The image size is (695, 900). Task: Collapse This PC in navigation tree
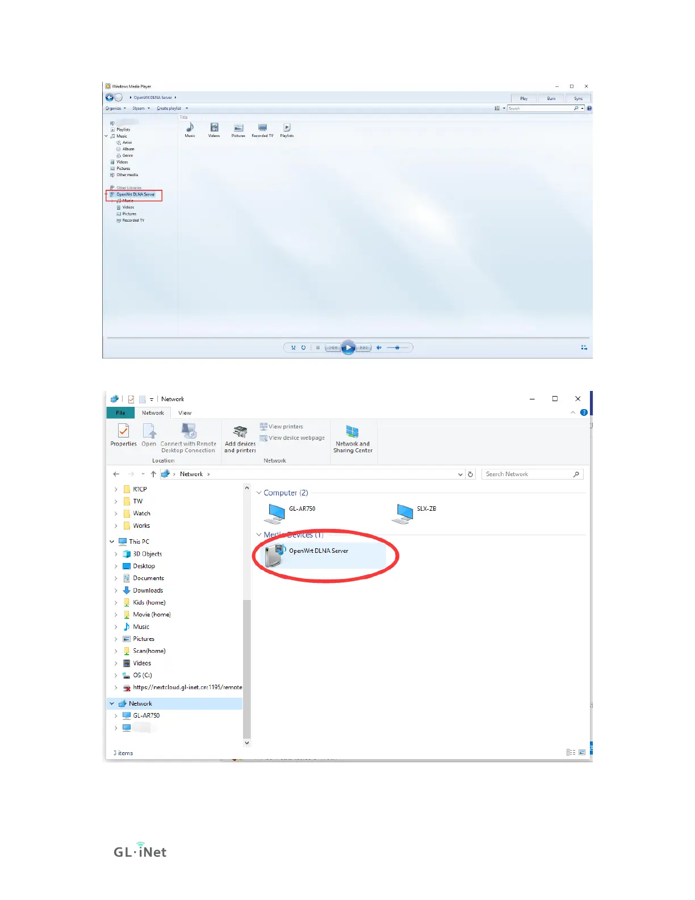pyautogui.click(x=112, y=541)
